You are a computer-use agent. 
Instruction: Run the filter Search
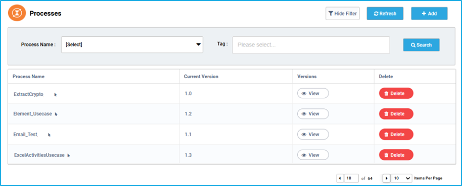[x=422, y=45]
